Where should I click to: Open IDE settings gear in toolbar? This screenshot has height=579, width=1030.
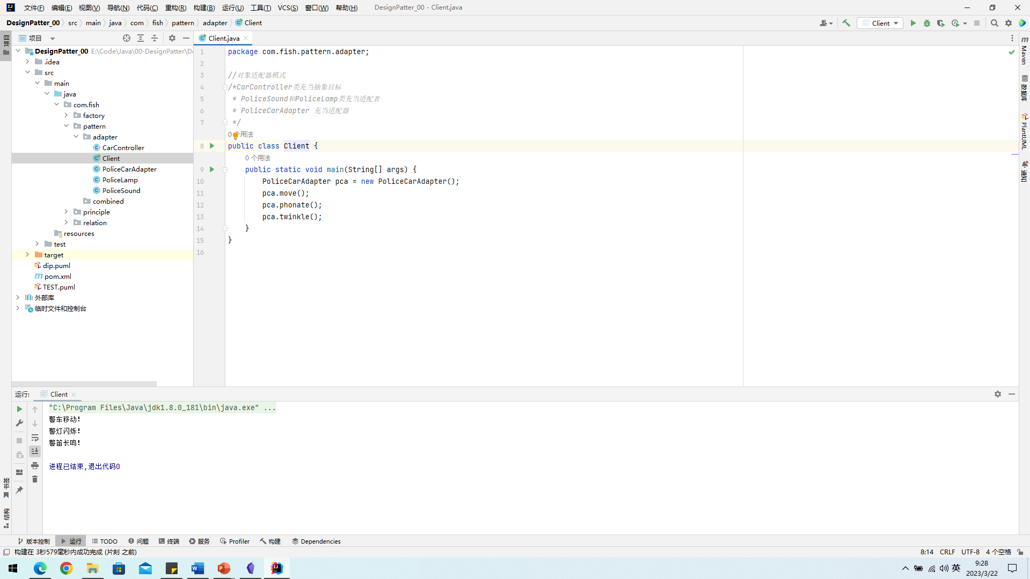point(1009,23)
